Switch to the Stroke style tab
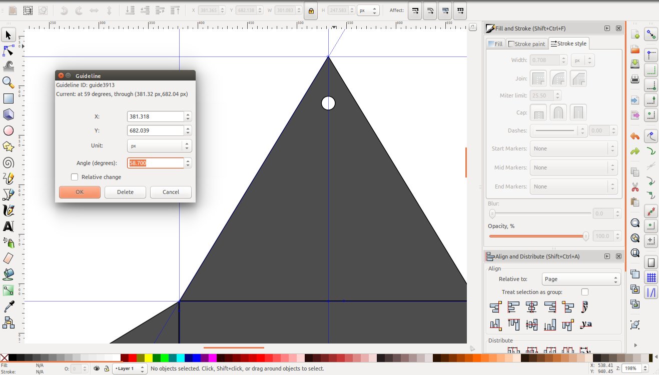The height and width of the screenshot is (375, 659). pos(568,43)
